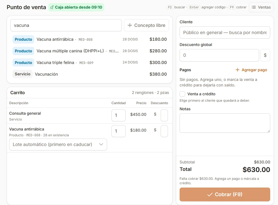Click the 'Producto · MED-008 · 28 en existencia' line
The image size is (278, 205).
[39, 135]
